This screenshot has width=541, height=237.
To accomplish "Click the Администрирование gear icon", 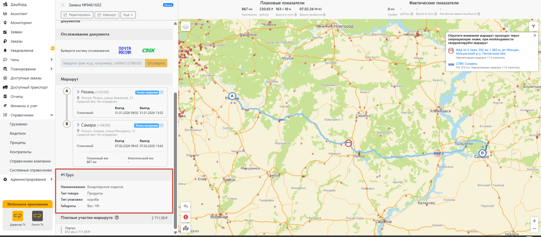I will click(5, 179).
